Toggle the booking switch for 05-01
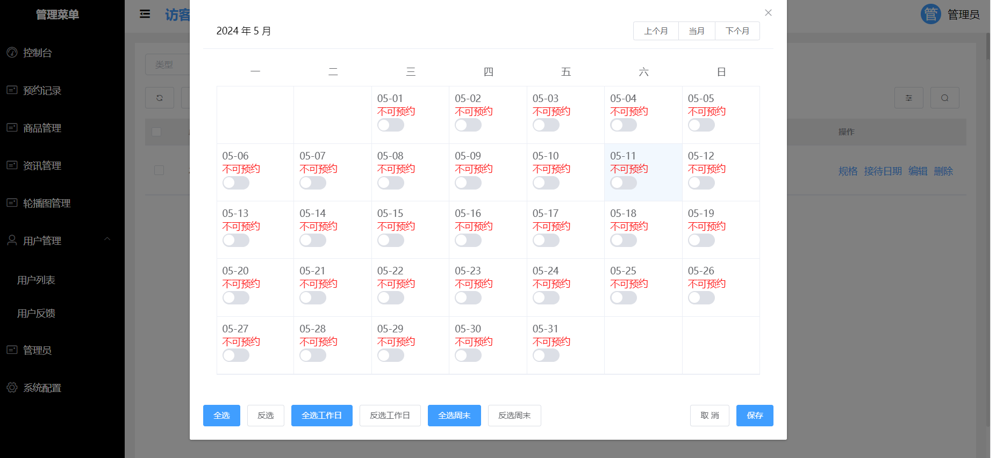 [x=390, y=125]
